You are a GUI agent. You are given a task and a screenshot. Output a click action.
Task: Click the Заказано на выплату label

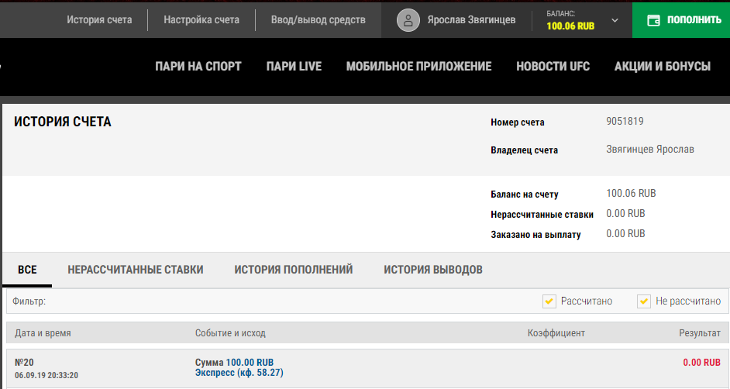(535, 235)
